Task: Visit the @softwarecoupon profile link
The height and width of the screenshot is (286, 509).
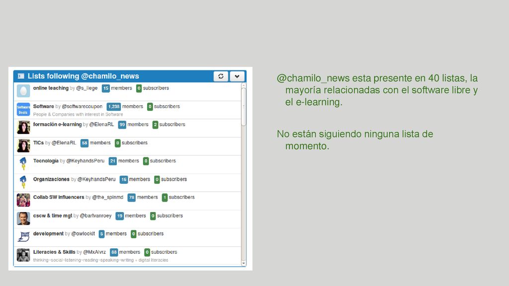Action: pyautogui.click(x=82, y=106)
